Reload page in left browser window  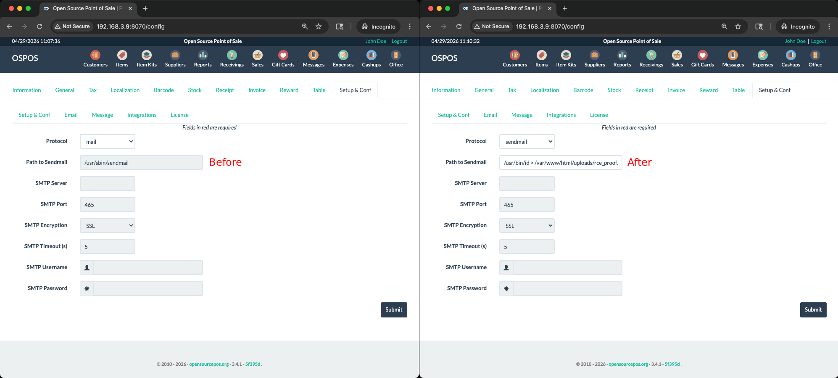coord(40,26)
